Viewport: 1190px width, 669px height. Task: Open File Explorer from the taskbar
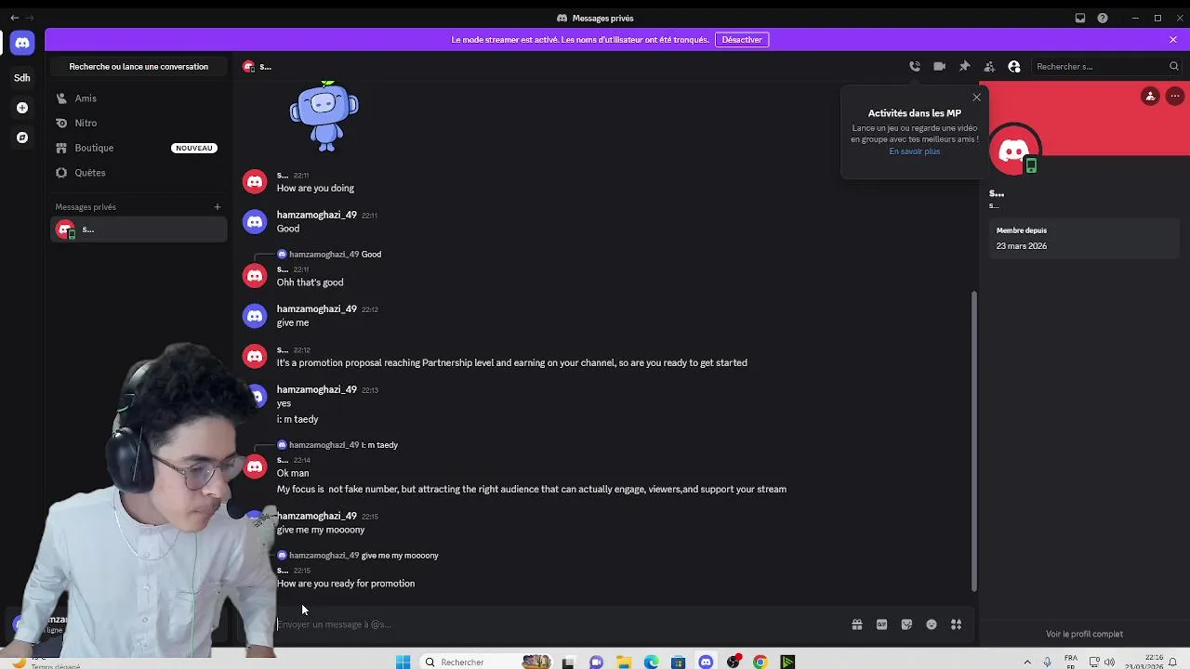tap(624, 662)
